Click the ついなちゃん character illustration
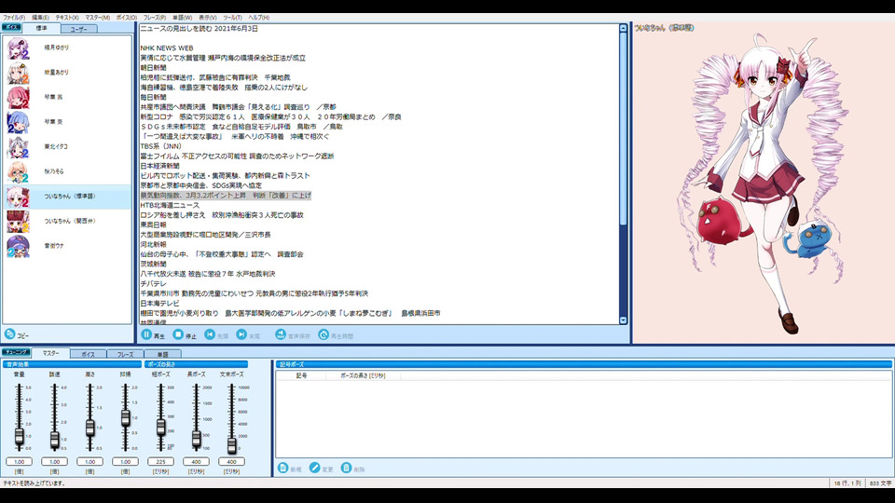This screenshot has width=895, height=503. pos(764,183)
